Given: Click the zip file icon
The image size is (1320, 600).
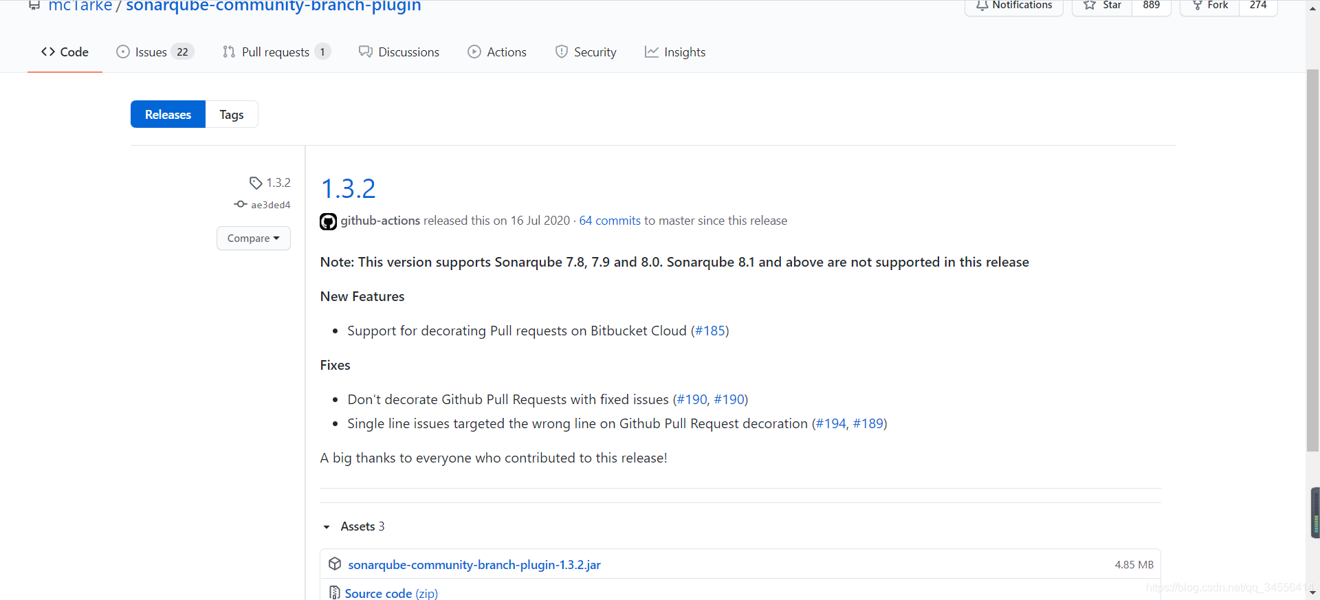Looking at the screenshot, I should point(334,592).
